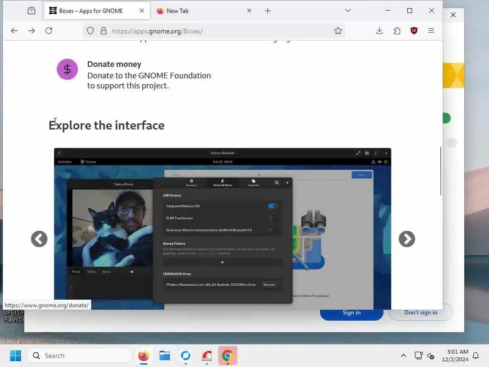Close the New Tab tab
Screen dimensions: 489x367
point(249,11)
